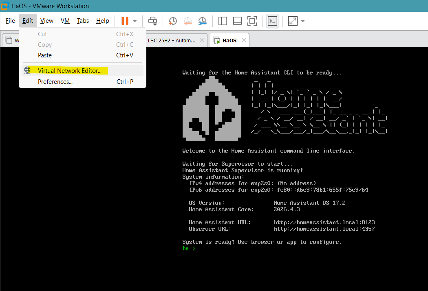Open the VM menu
428x291 pixels.
coord(65,21)
